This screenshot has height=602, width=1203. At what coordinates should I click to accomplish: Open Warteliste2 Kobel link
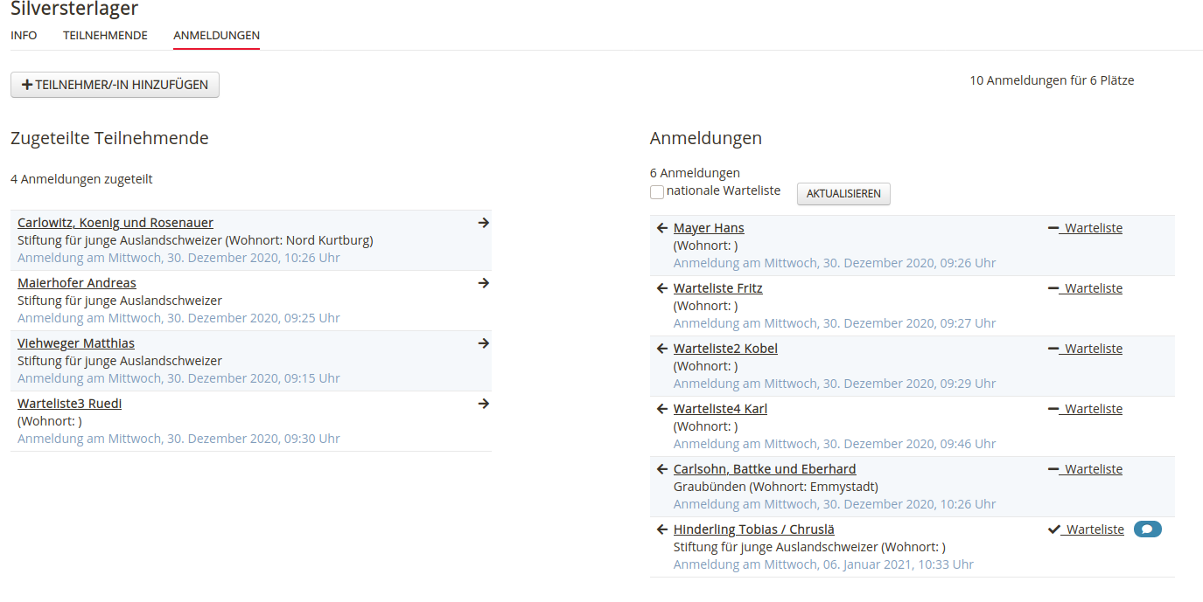(725, 349)
